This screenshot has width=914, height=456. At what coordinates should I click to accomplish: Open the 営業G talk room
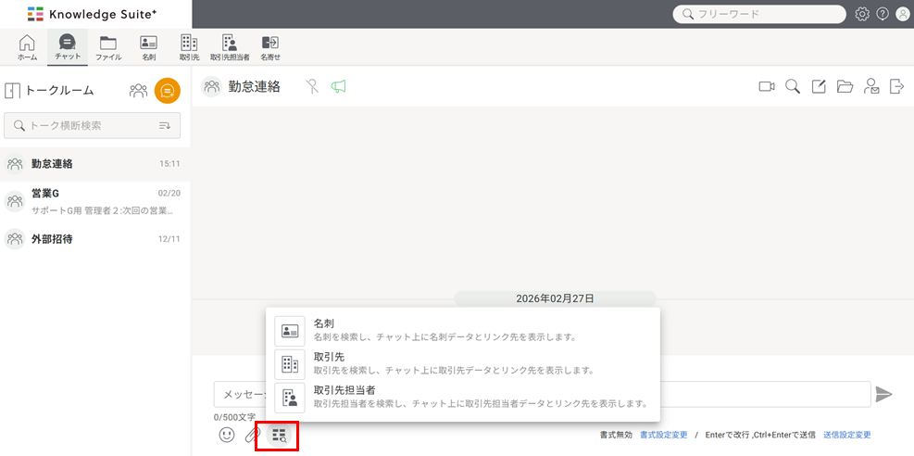93,201
